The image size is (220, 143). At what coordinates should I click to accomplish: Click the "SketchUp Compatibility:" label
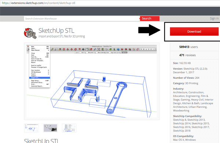point(187,116)
